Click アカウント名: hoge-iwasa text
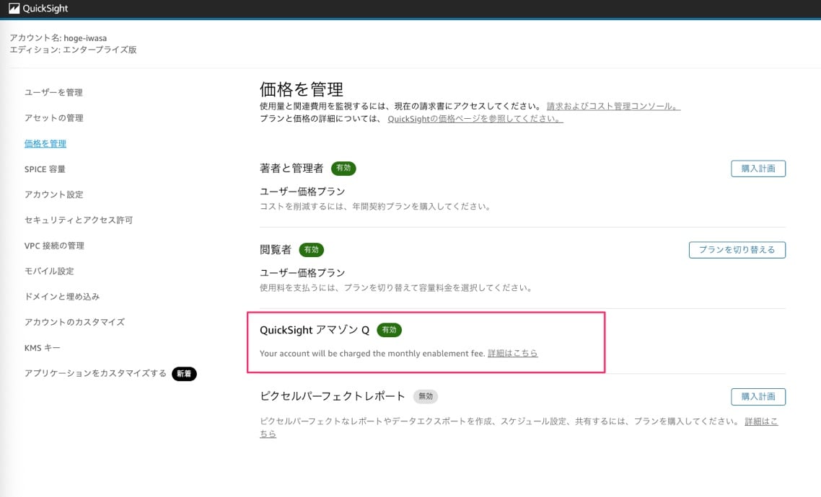821x497 pixels. 58,38
